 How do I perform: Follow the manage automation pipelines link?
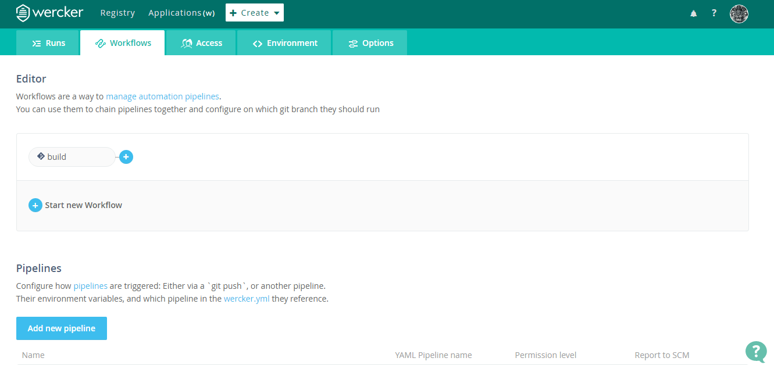[x=162, y=96]
